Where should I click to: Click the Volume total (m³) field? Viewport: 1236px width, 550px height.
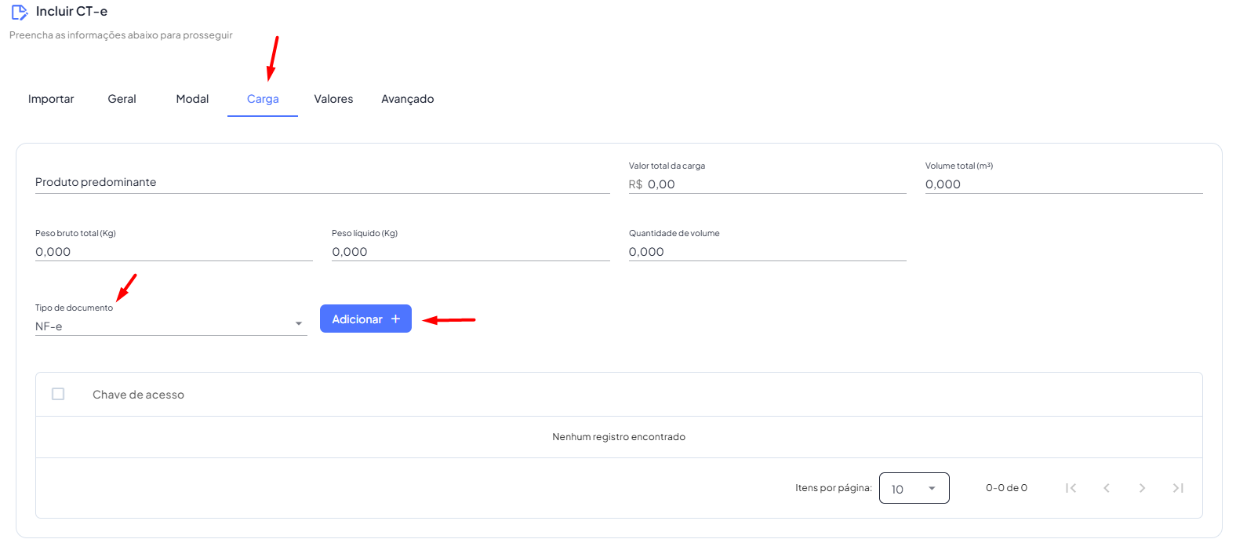(1063, 184)
